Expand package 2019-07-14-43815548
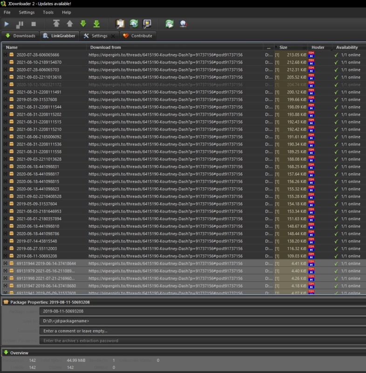 5,241
